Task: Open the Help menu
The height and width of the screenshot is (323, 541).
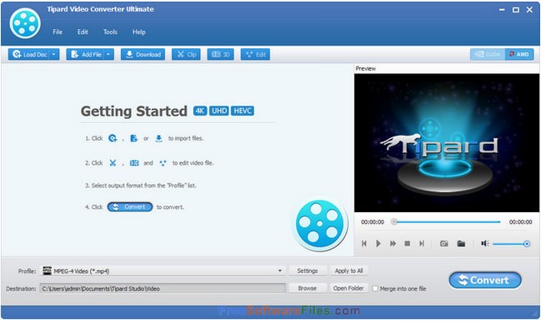Action: click(138, 32)
